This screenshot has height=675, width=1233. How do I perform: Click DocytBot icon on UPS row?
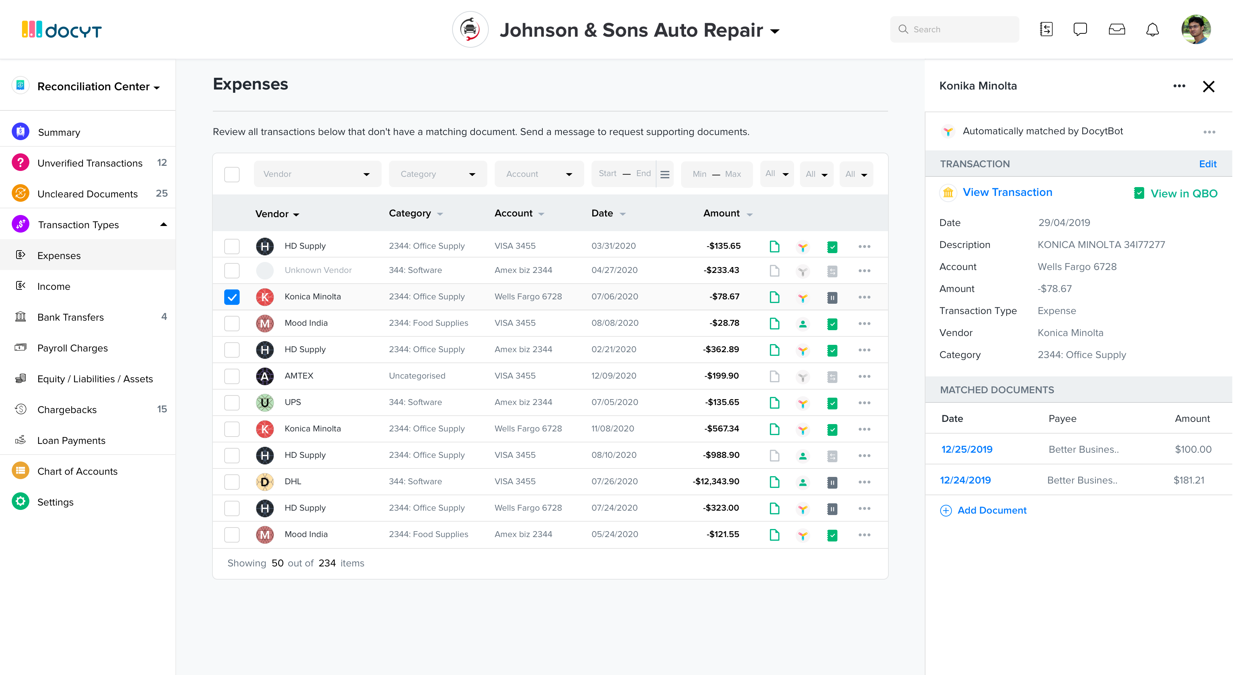803,403
